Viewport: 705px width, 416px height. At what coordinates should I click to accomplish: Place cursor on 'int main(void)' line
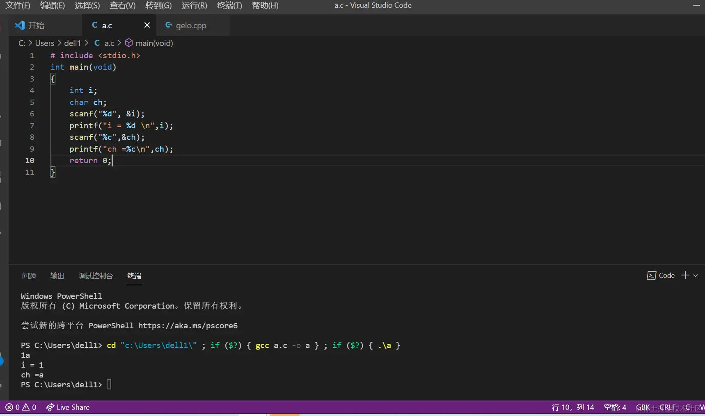[83, 67]
